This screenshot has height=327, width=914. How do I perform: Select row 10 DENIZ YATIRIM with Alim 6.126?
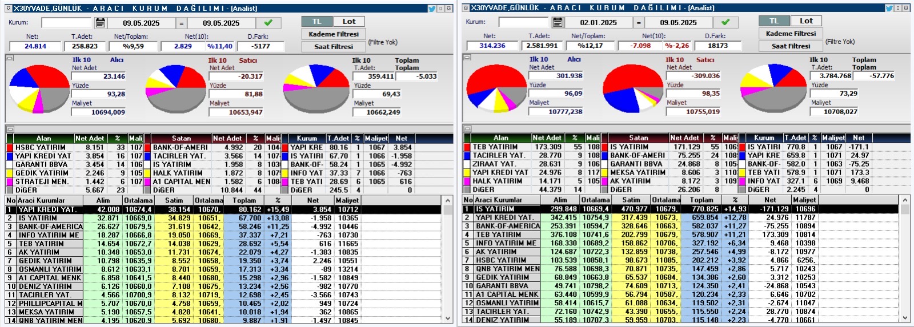[224, 286]
